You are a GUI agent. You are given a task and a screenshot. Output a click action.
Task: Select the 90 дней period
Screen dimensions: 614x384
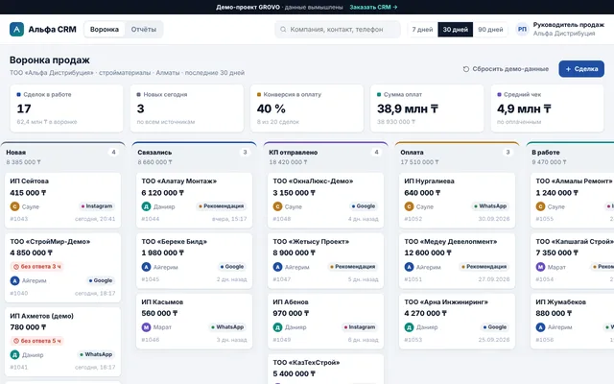point(490,30)
